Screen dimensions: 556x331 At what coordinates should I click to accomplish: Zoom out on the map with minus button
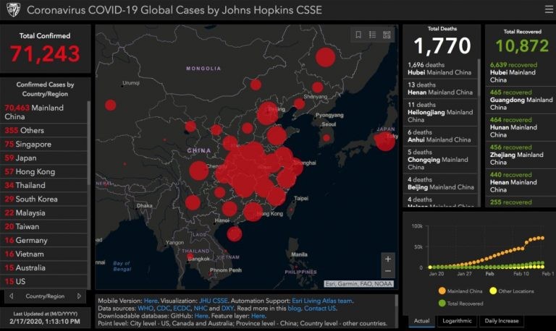(388, 271)
